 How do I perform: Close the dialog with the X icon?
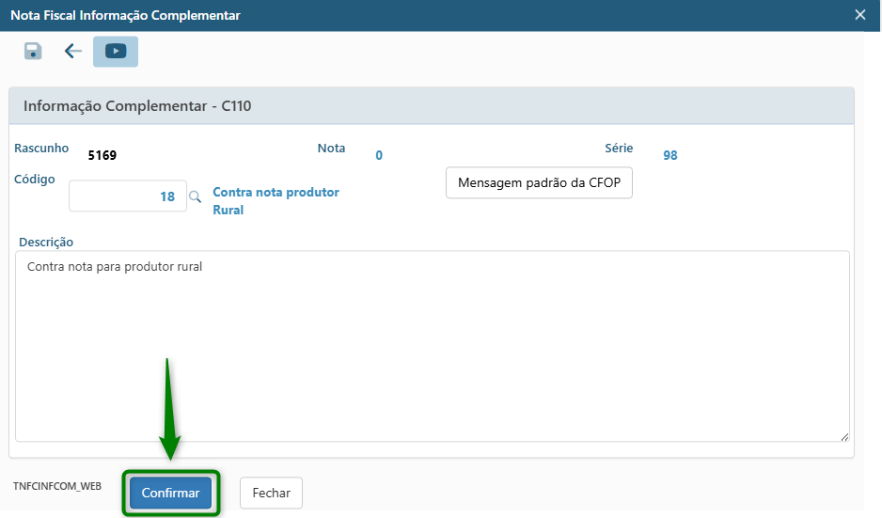click(859, 15)
